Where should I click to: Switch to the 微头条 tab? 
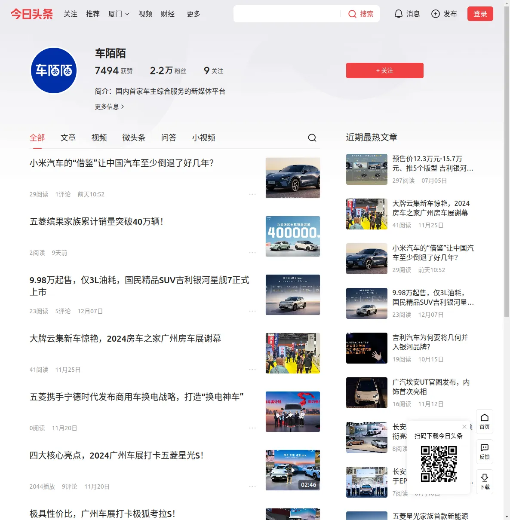coord(134,138)
